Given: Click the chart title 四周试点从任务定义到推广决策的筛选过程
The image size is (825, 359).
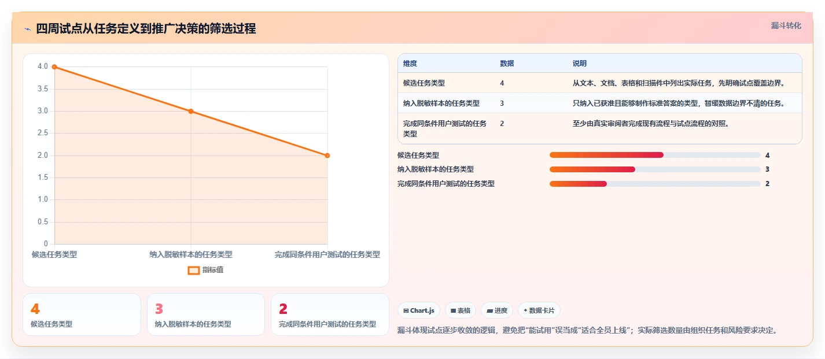Looking at the screenshot, I should [146, 29].
